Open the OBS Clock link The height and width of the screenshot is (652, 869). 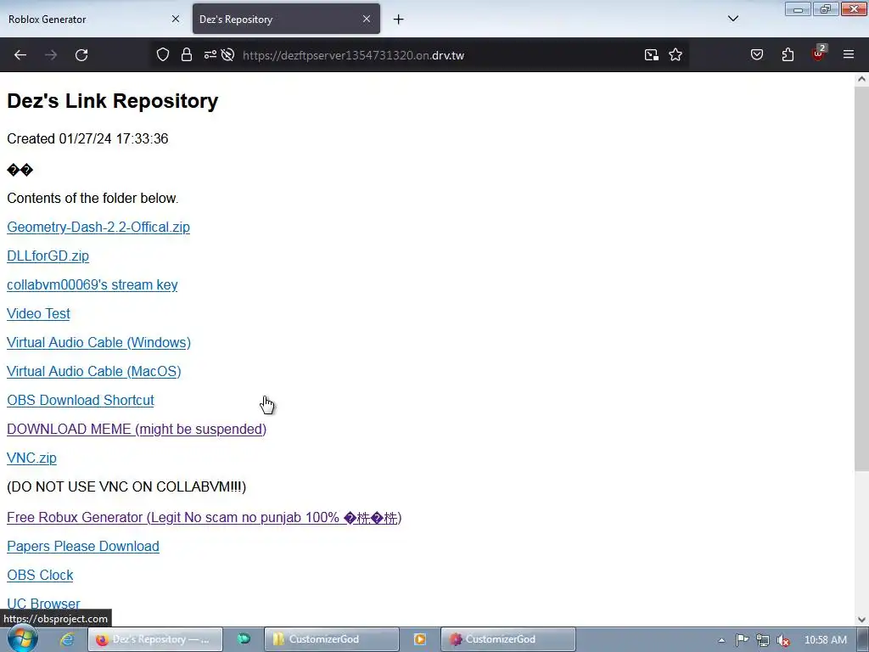point(40,576)
